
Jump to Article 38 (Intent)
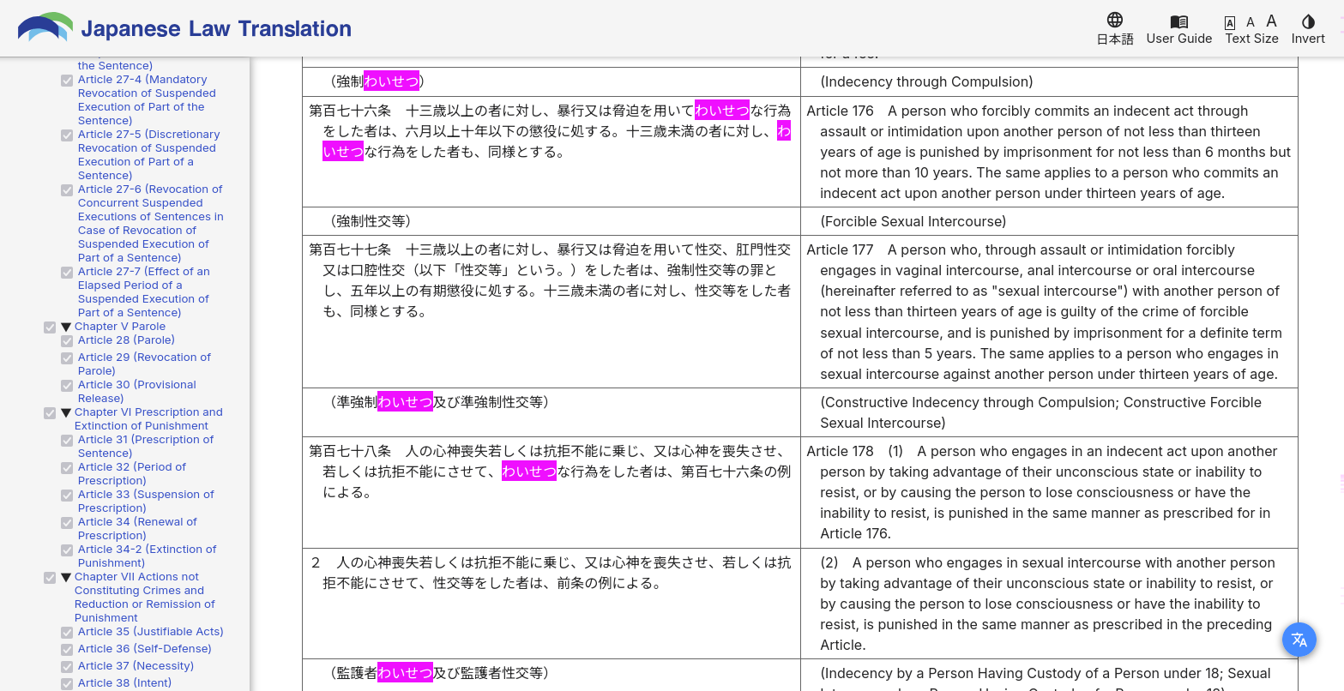point(124,683)
